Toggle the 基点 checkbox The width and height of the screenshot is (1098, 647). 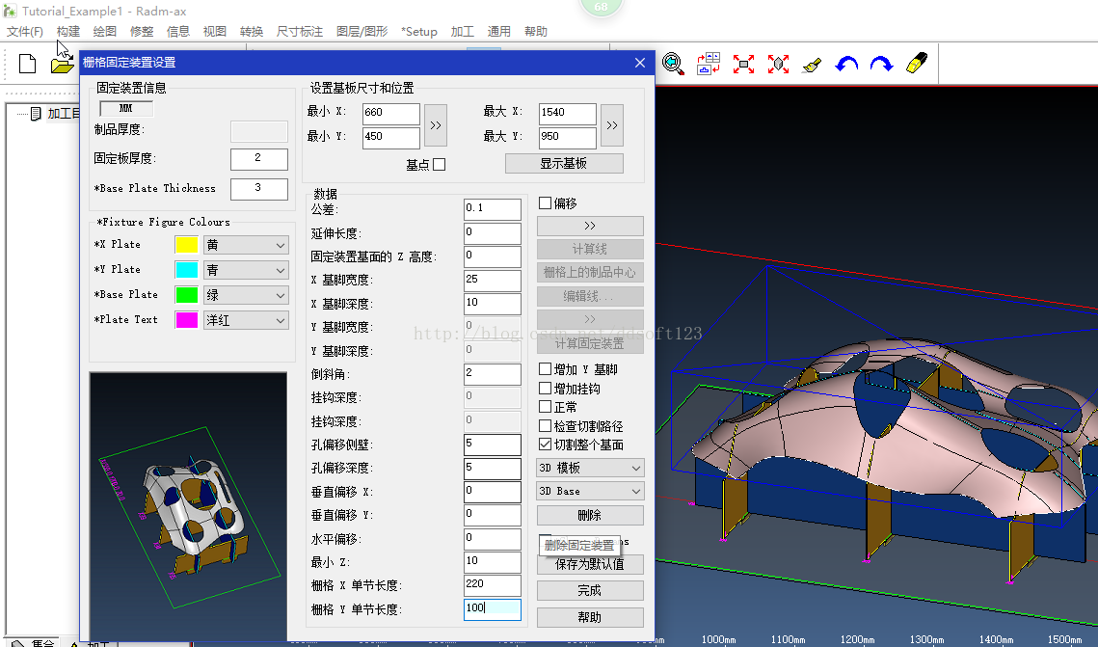[439, 165]
